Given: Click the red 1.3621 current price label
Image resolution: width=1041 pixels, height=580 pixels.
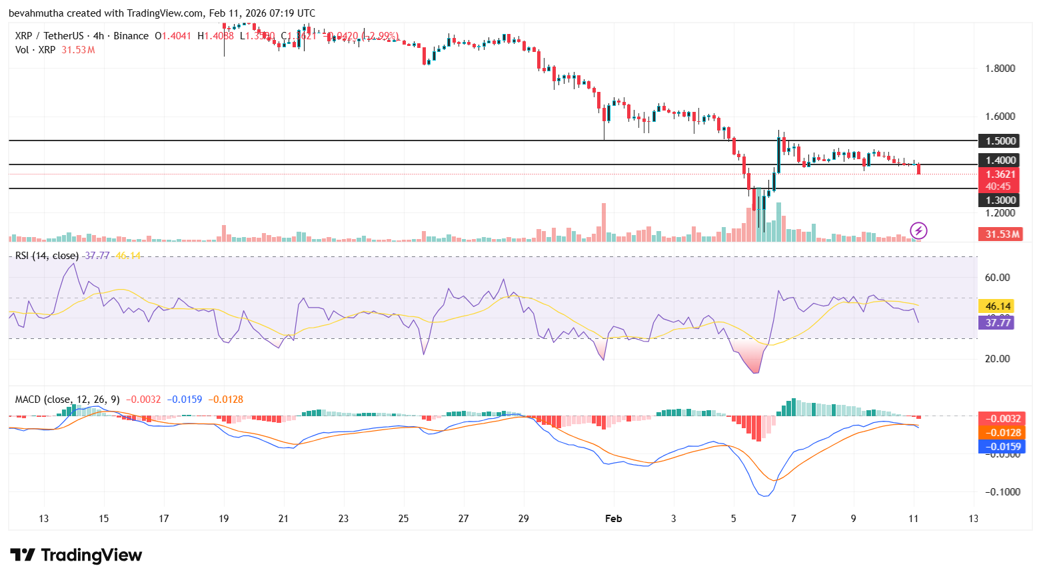Looking at the screenshot, I should 1000,173.
